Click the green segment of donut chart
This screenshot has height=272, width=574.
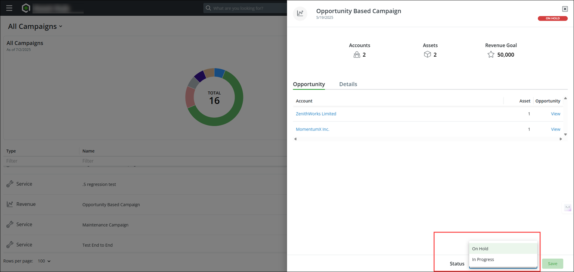[x=232, y=106]
